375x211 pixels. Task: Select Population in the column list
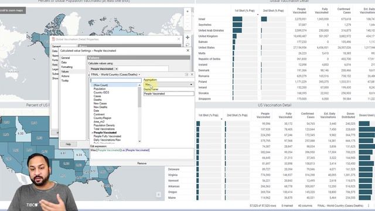[100, 89]
